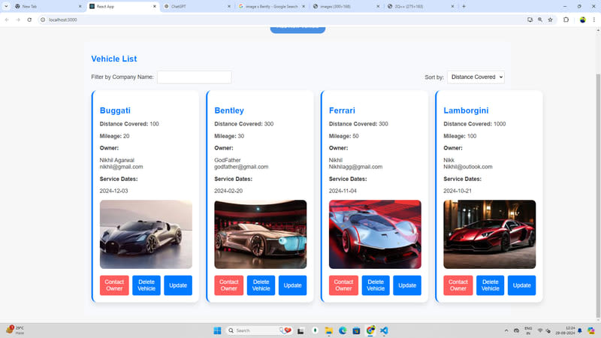601x338 pixels.
Task: Reload the localhost page
Action: tap(29, 20)
